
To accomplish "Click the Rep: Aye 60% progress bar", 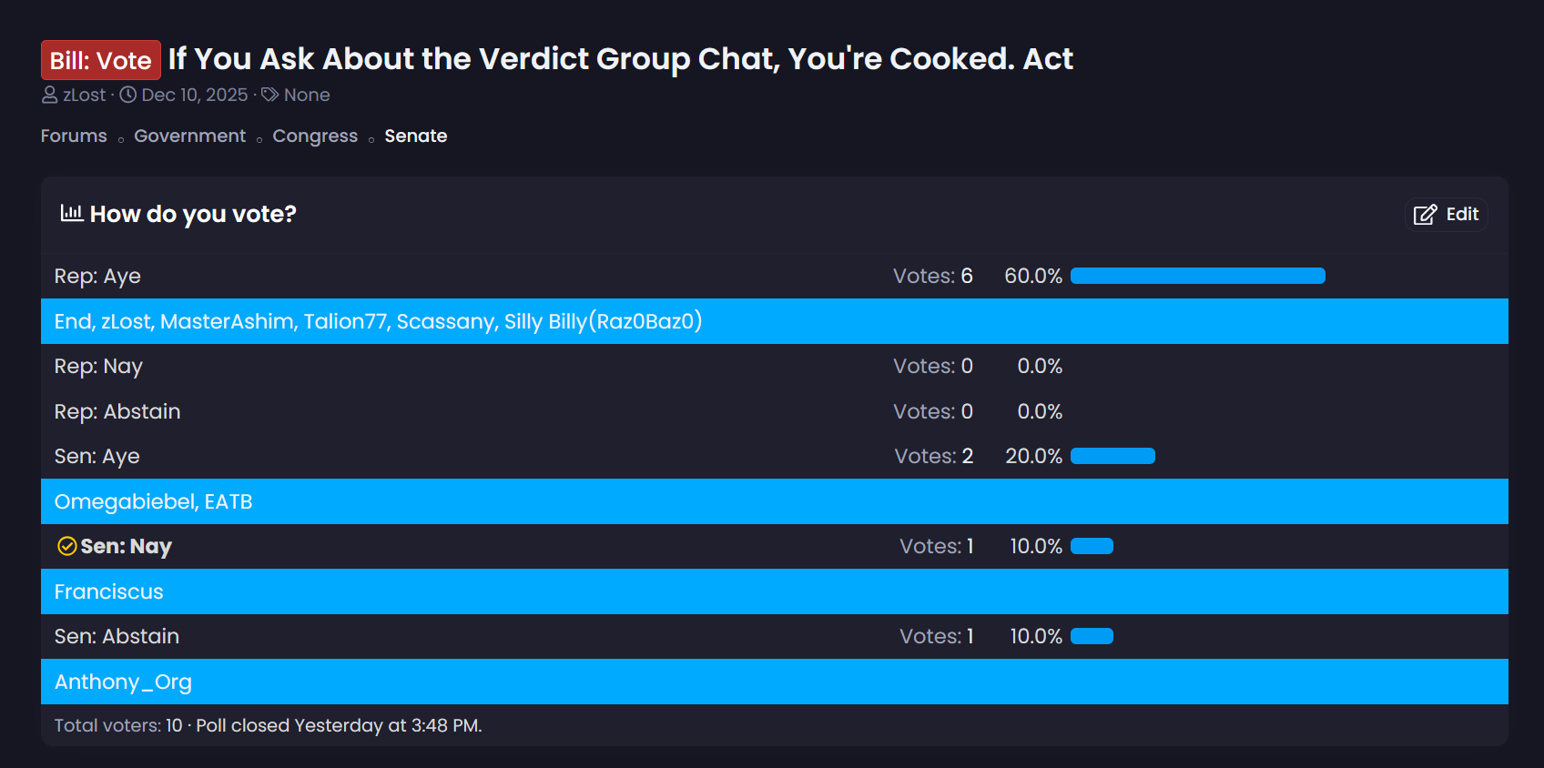I will (1197, 276).
